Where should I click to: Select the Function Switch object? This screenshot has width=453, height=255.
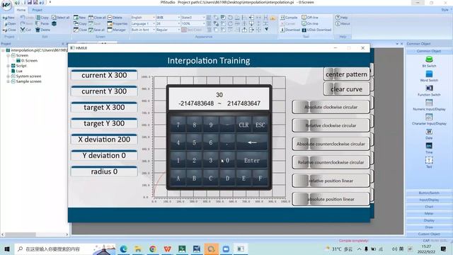coord(429,91)
